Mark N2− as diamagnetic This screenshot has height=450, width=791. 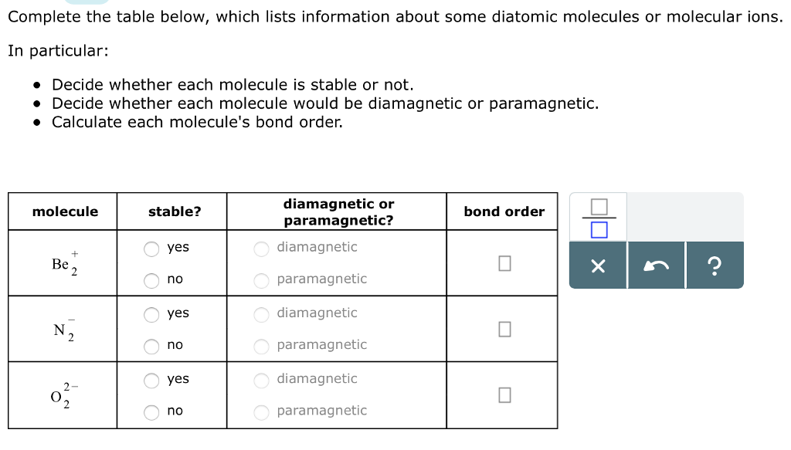tap(260, 313)
